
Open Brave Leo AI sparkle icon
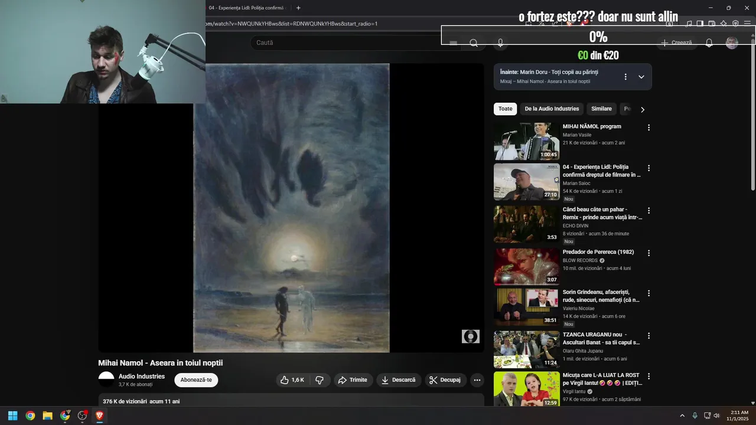coord(724,24)
